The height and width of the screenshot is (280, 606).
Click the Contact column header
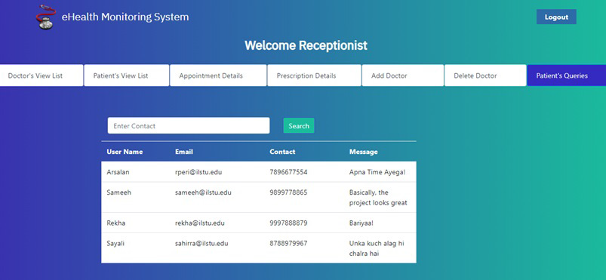coord(282,152)
